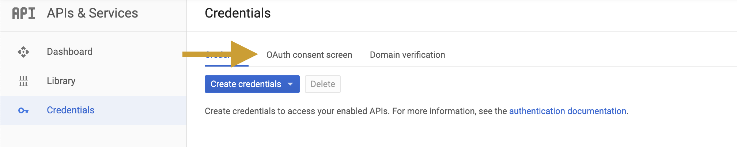Click the API logo icon
This screenshot has height=147, width=737.
click(24, 14)
